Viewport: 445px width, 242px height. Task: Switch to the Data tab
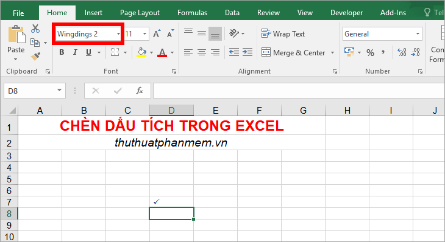click(x=232, y=13)
